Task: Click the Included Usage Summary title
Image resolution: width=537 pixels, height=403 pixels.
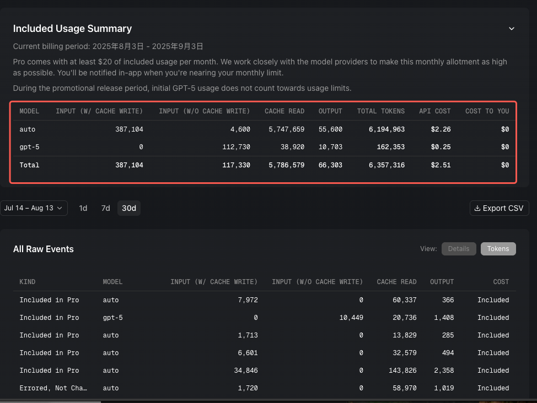Action: (x=72, y=29)
